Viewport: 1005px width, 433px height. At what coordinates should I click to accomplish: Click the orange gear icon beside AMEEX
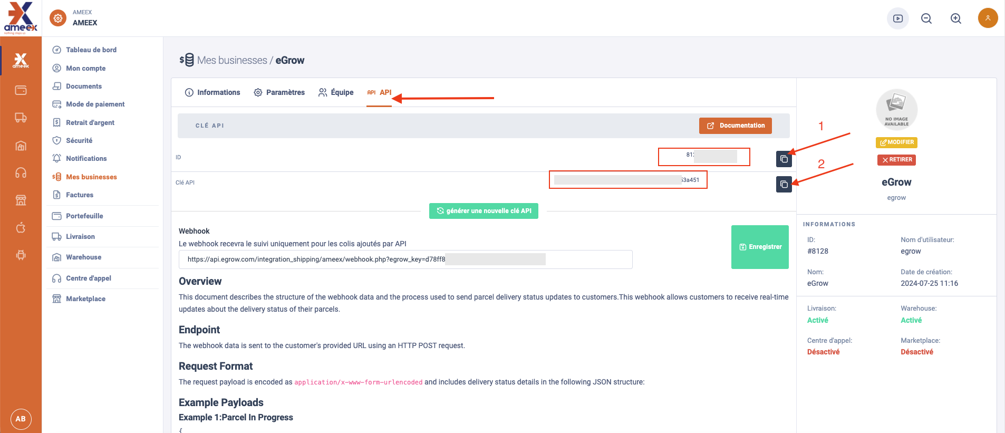click(x=58, y=18)
